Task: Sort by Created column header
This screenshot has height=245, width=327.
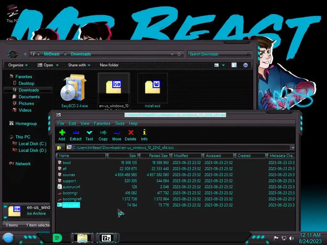Action: pos(250,156)
